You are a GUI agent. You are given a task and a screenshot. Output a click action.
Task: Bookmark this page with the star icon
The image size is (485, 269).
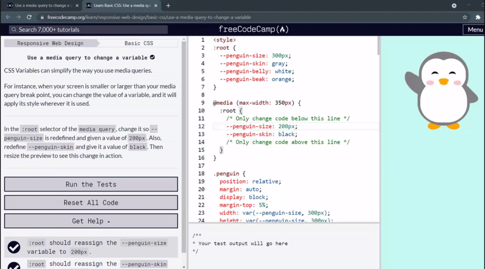pos(465,17)
